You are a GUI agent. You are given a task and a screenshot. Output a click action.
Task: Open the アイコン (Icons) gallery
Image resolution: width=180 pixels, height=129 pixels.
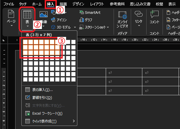tap(60, 20)
